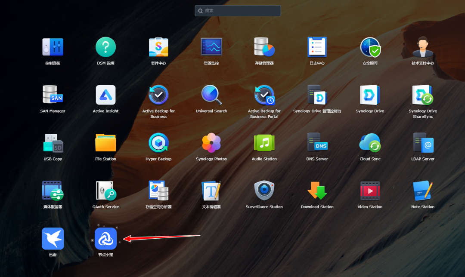The width and height of the screenshot is (465, 277).
Task: Open 日志中心 Log Center
Action: (317, 47)
